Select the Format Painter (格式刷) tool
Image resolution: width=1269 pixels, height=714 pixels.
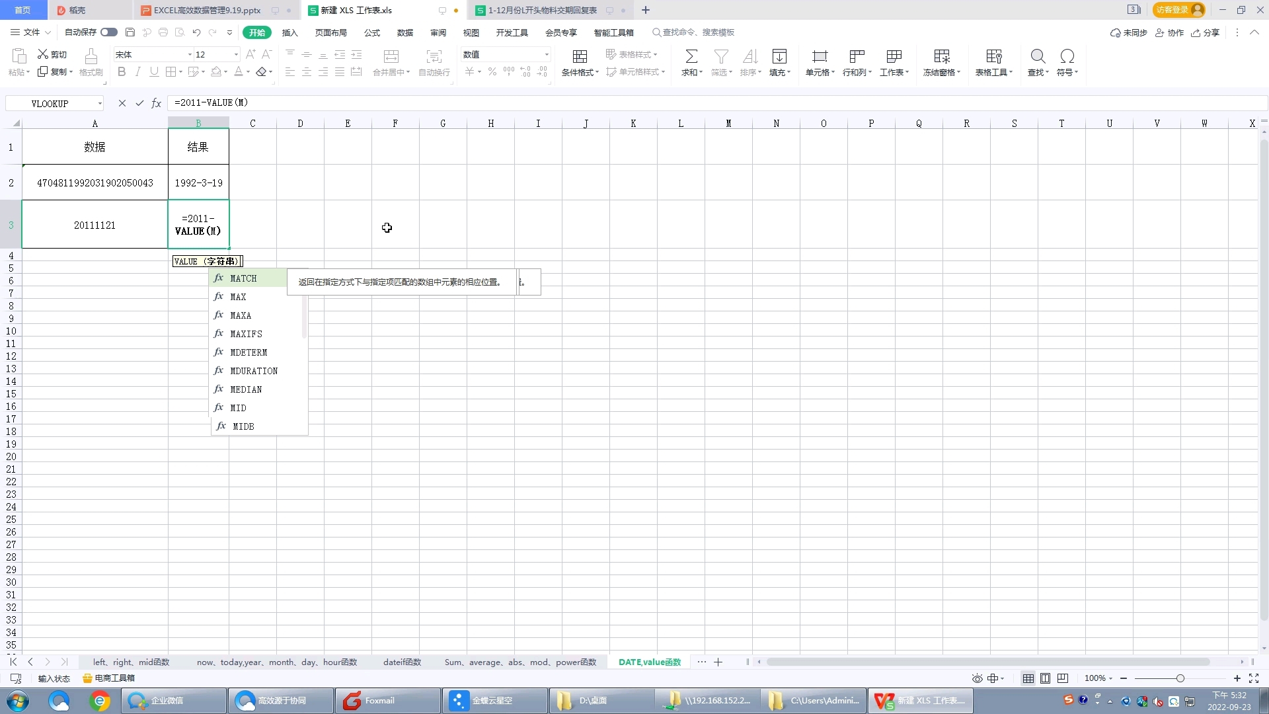pos(91,63)
